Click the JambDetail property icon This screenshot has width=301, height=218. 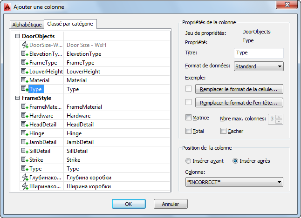(x=25, y=142)
